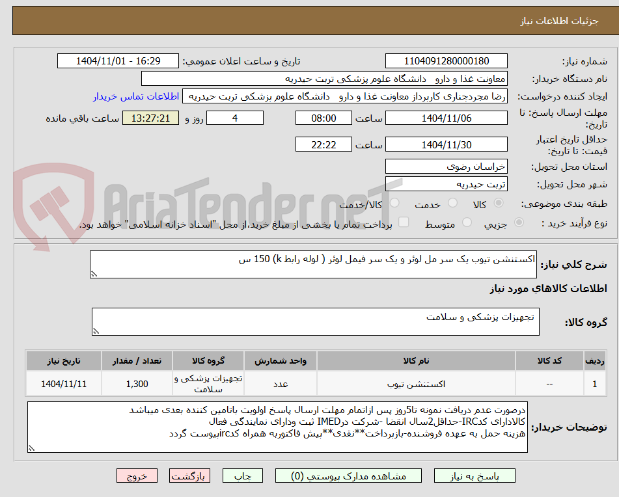
Task: Open مشاهده مدارک پیوستی (0) button
Action: point(348,476)
